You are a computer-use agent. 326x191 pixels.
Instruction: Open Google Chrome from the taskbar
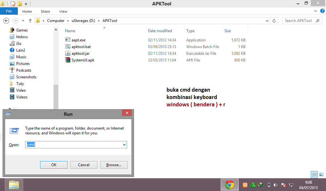[x=230, y=185]
